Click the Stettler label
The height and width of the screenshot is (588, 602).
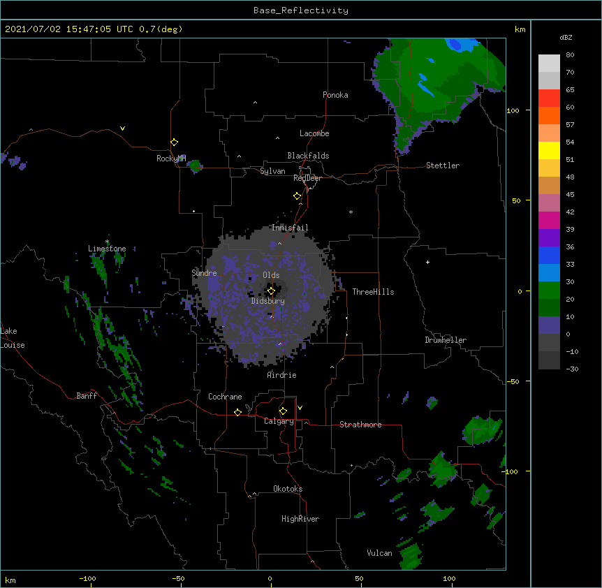tap(443, 166)
